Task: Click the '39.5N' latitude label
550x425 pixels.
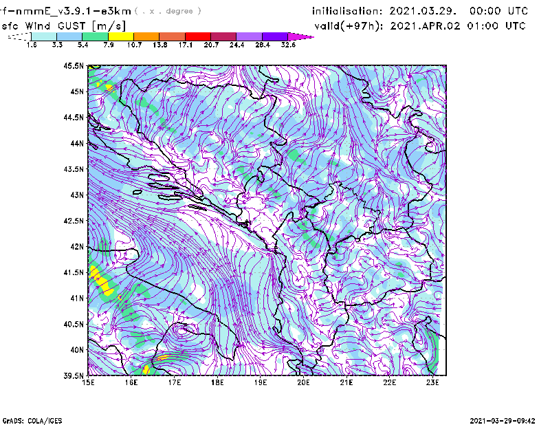Action: click(74, 376)
